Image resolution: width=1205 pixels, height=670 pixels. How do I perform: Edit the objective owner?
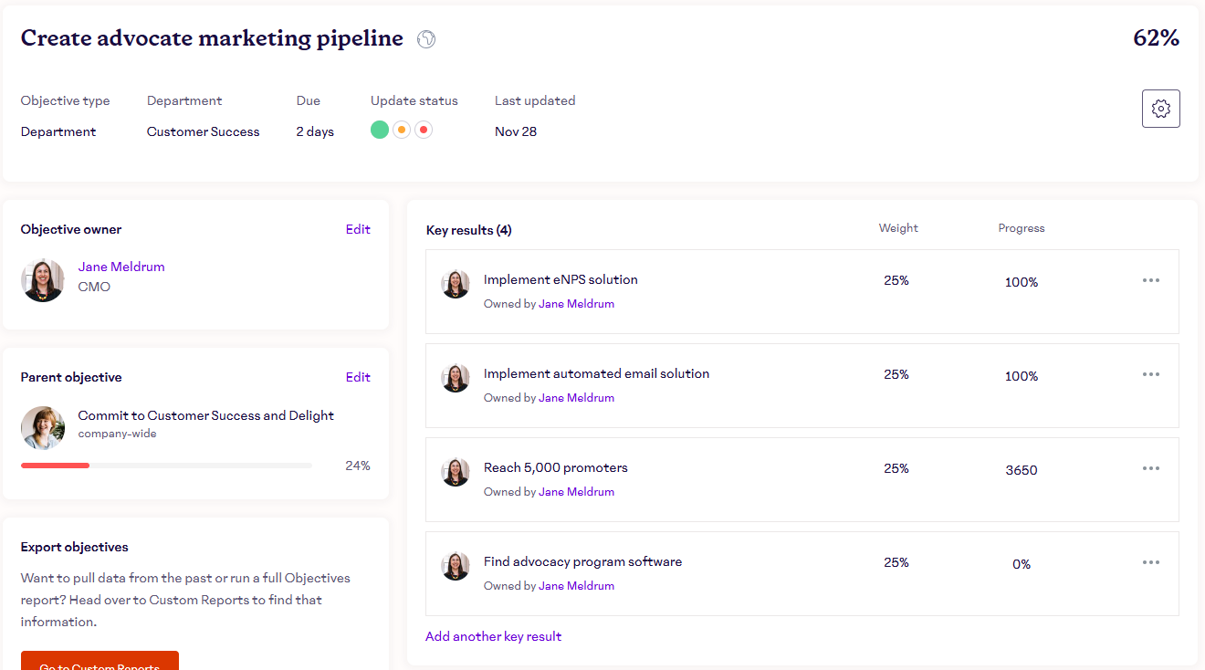[358, 229]
